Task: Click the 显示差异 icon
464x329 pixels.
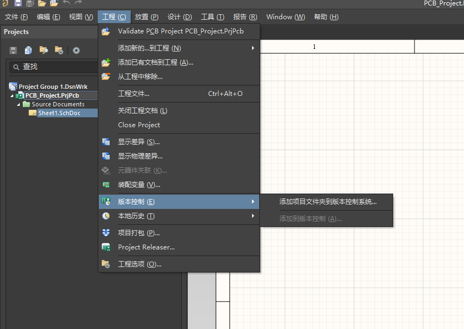Action: coord(106,142)
